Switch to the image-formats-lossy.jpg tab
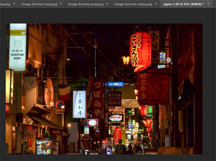This screenshot has height=161, width=216. pyautogui.click(x=39, y=4)
